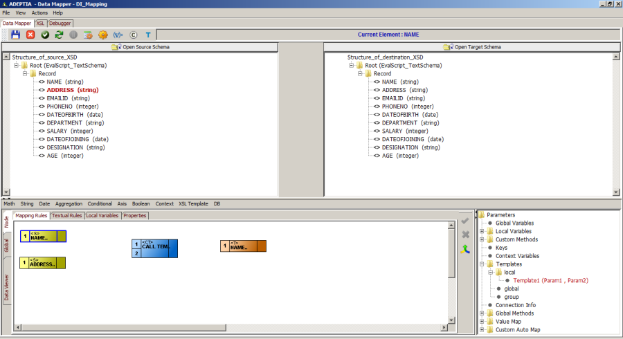Switch to the Debugger tab

[x=60, y=23]
